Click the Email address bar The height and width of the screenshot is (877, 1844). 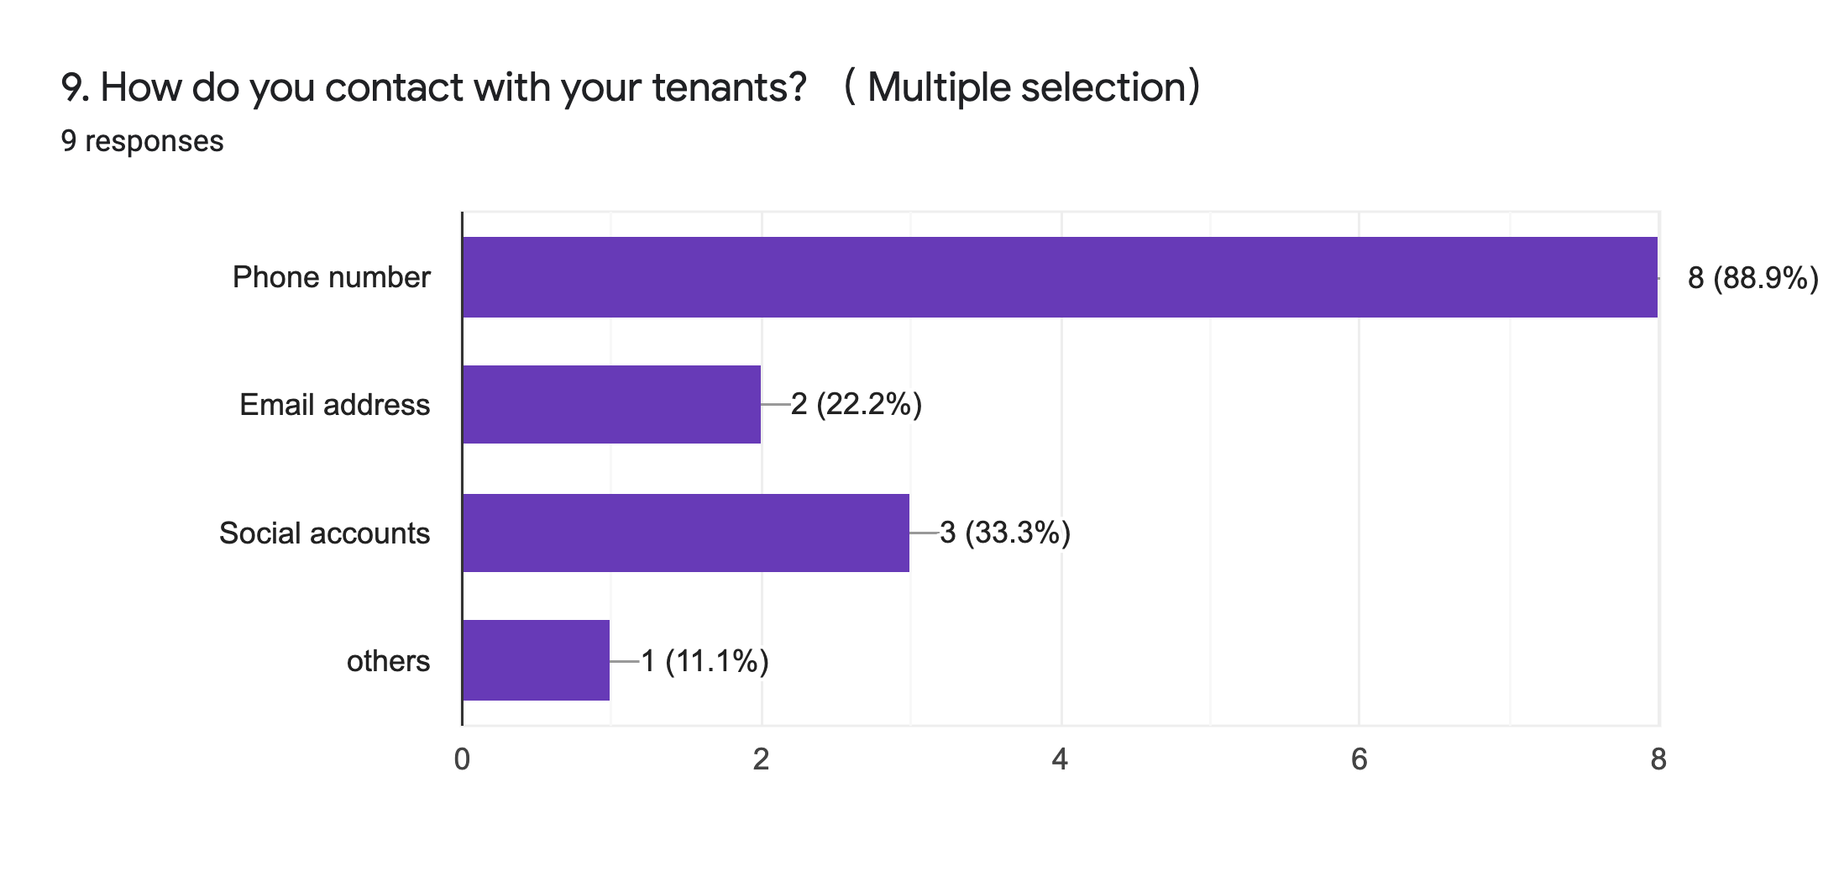[x=611, y=404]
